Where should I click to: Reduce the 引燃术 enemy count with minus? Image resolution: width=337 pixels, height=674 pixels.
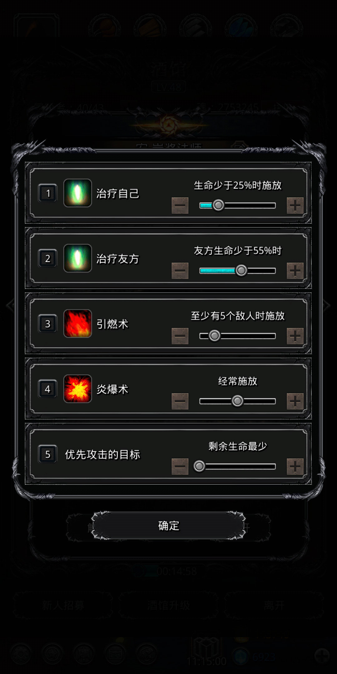[180, 336]
